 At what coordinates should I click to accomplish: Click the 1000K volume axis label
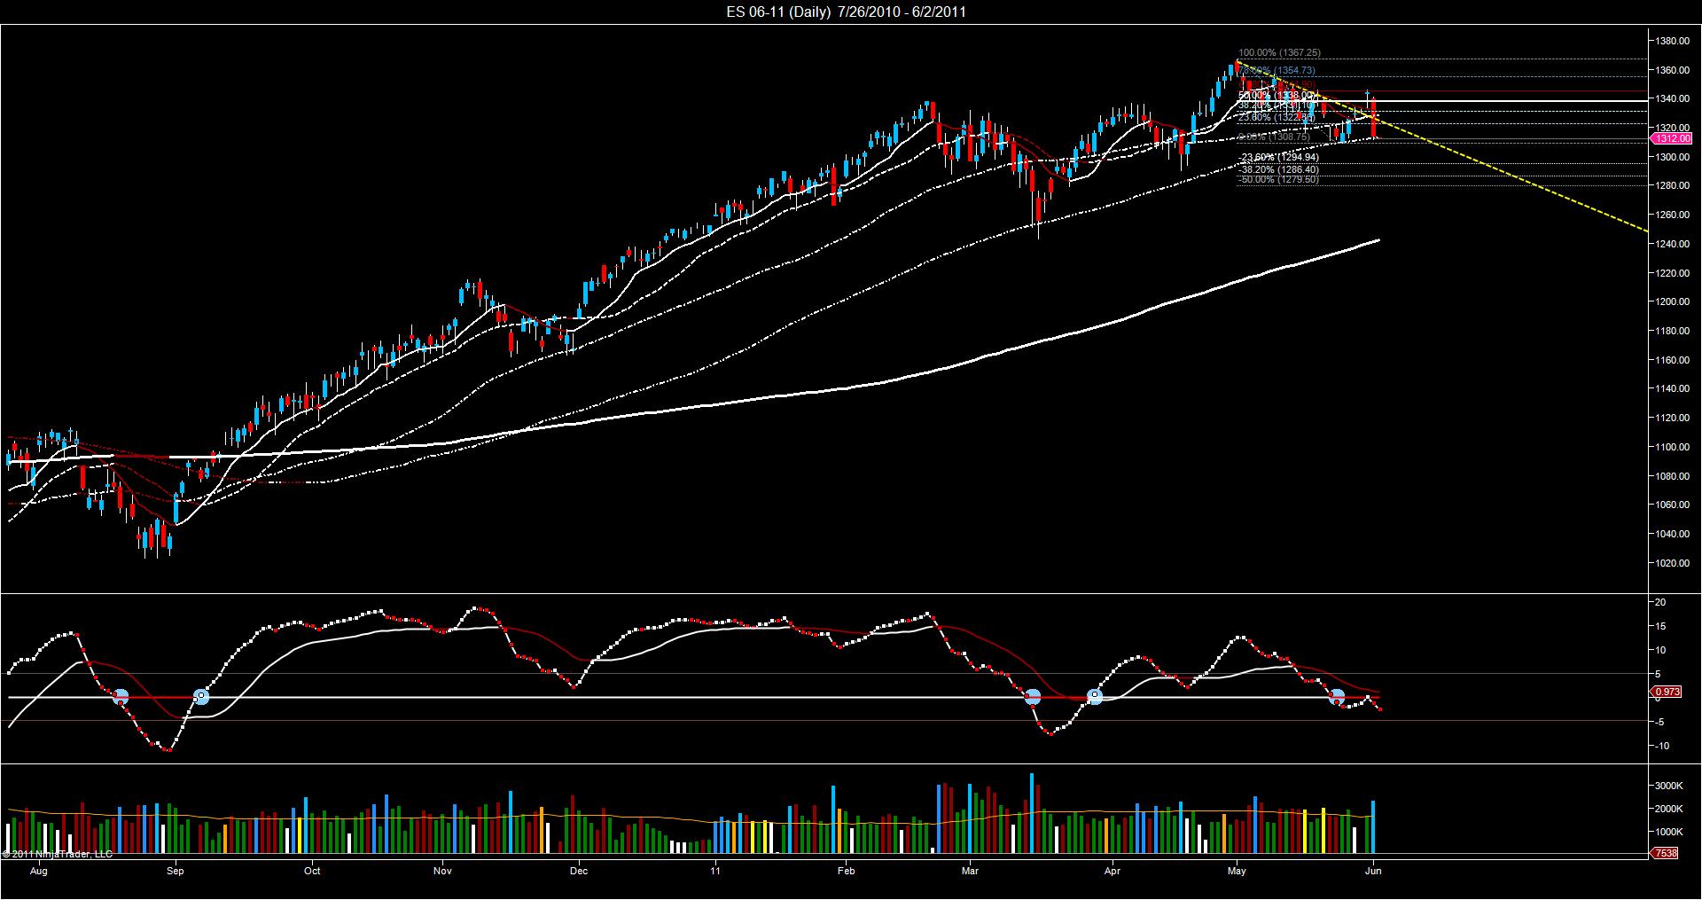(x=1668, y=833)
